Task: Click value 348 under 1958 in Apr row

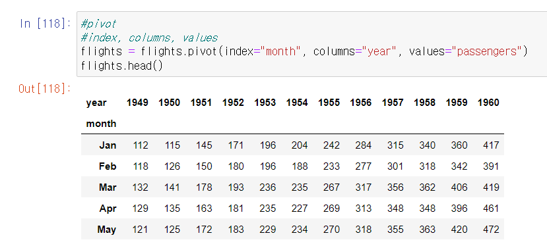Action: point(428,209)
